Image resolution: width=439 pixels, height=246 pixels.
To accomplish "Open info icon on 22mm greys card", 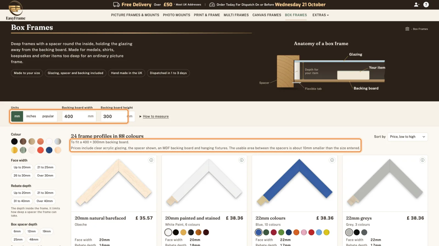I will (x=423, y=160).
